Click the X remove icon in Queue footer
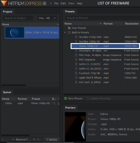Image resolution: width=140 pixels, height=143 pixels. coord(3,140)
